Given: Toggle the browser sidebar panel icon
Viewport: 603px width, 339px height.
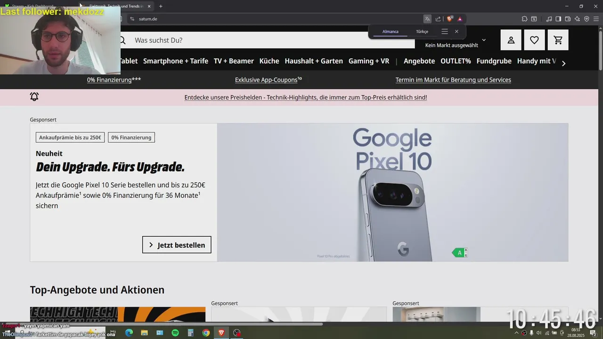Looking at the screenshot, I should tap(558, 19).
